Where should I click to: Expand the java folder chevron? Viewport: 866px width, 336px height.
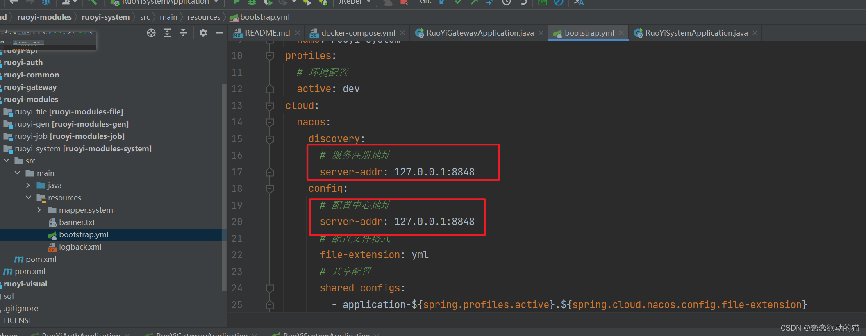coord(28,185)
